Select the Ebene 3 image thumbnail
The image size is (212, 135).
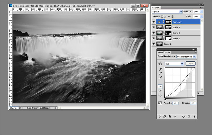(159, 27)
